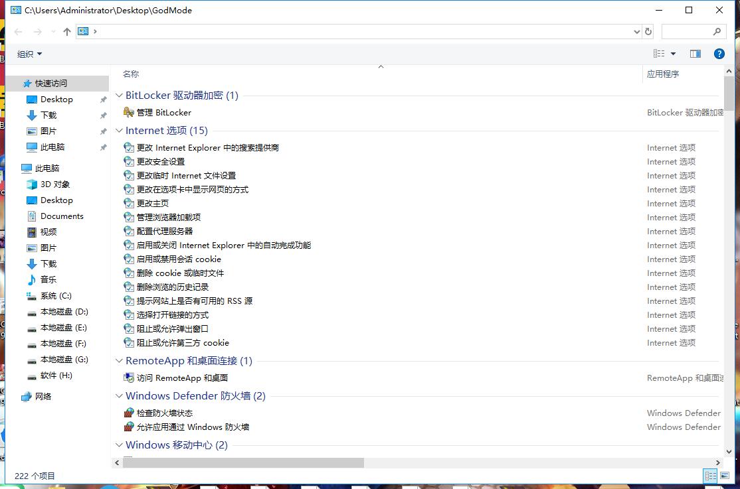Viewport: 740px width, 489px height.
Task: Collapse the Internet 选项 group
Action: pos(119,131)
